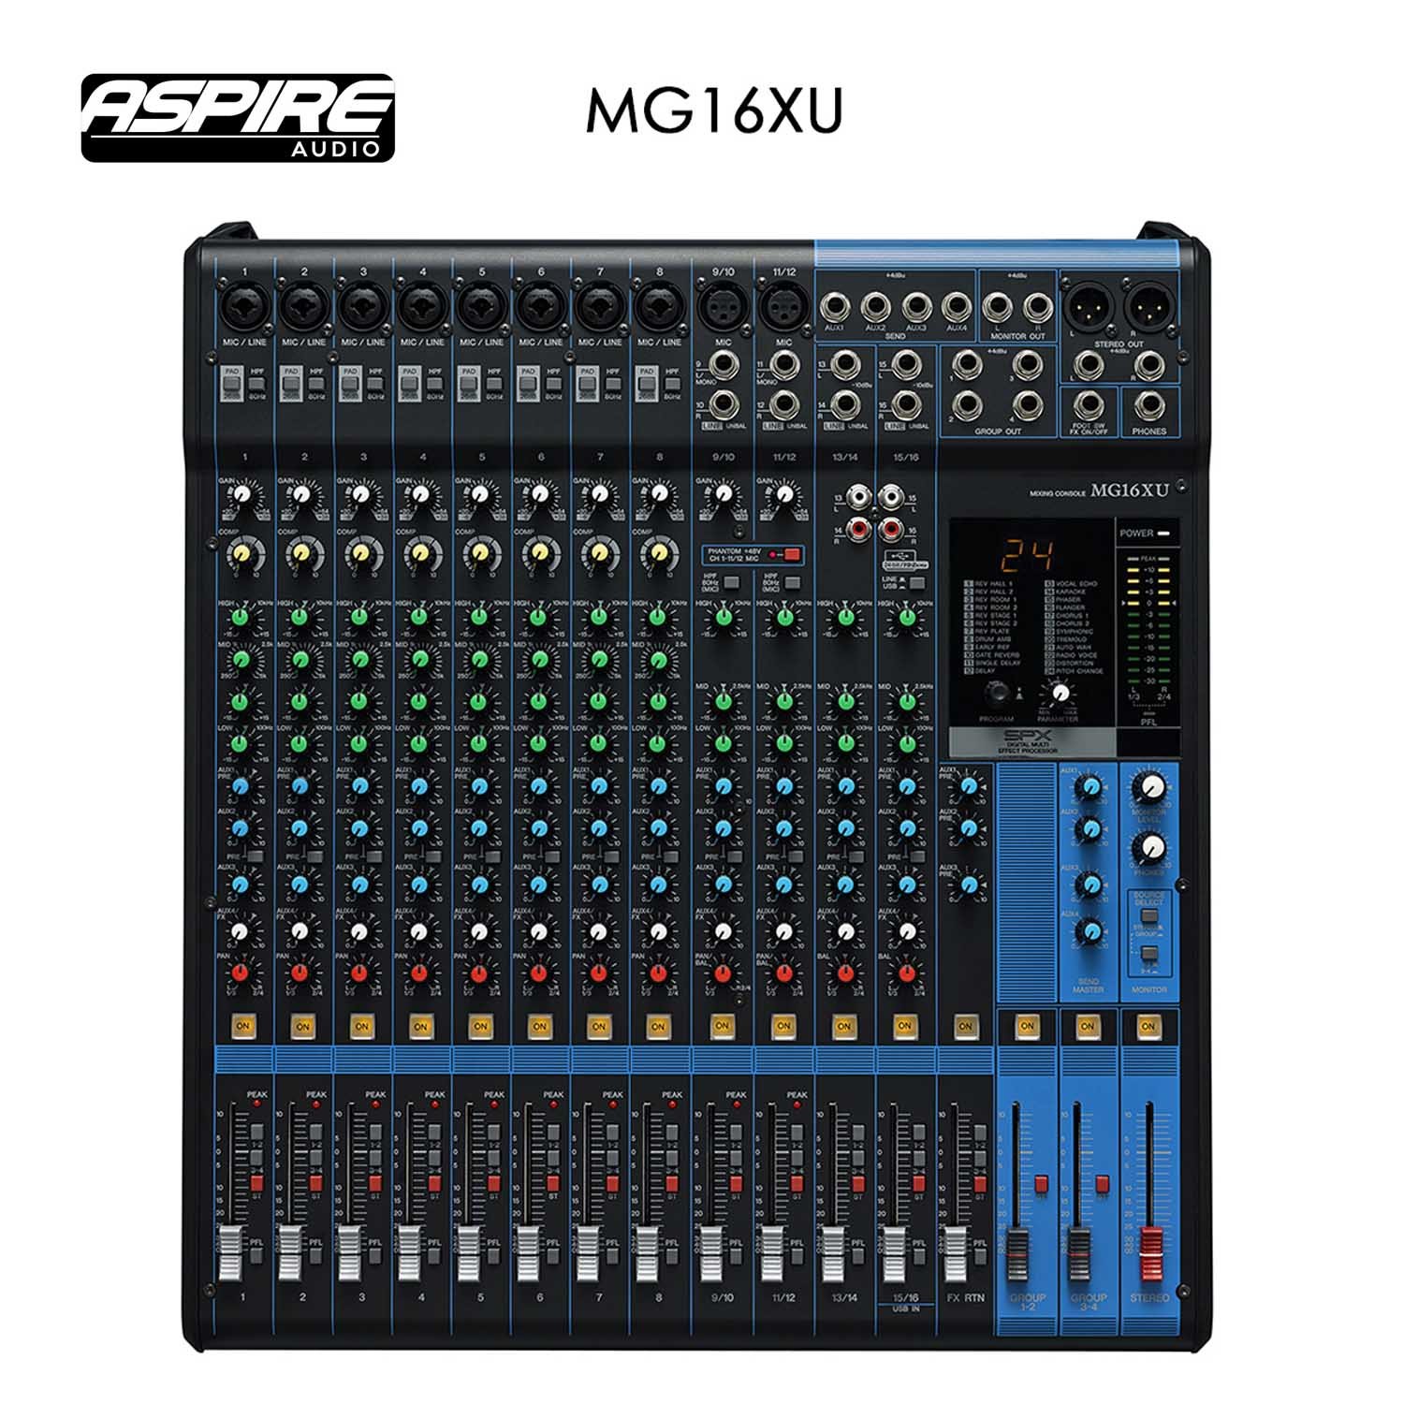This screenshot has width=1404, height=1404.
Task: Click the PHONES headphone jack
Action: tap(1148, 405)
